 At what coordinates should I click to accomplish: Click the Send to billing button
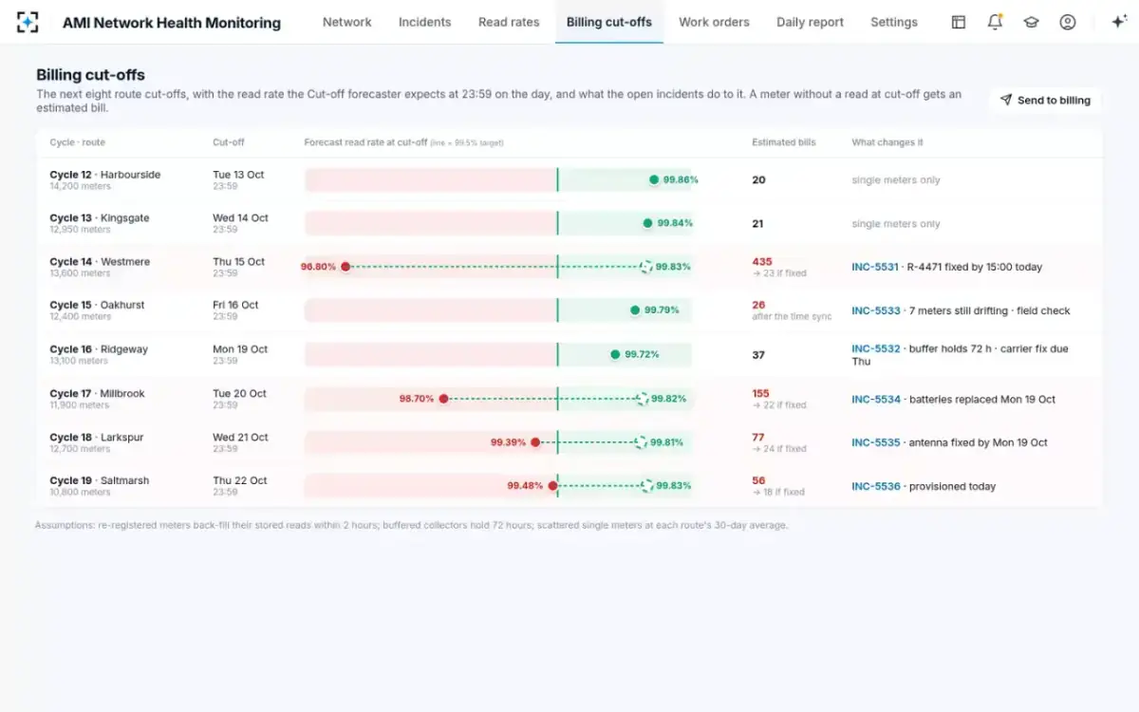coord(1045,100)
